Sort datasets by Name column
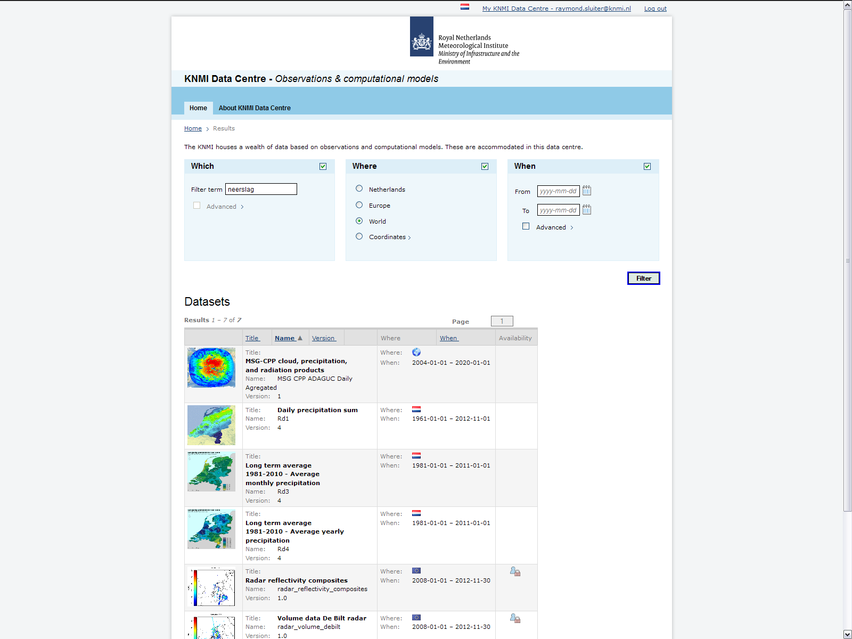 coord(285,338)
